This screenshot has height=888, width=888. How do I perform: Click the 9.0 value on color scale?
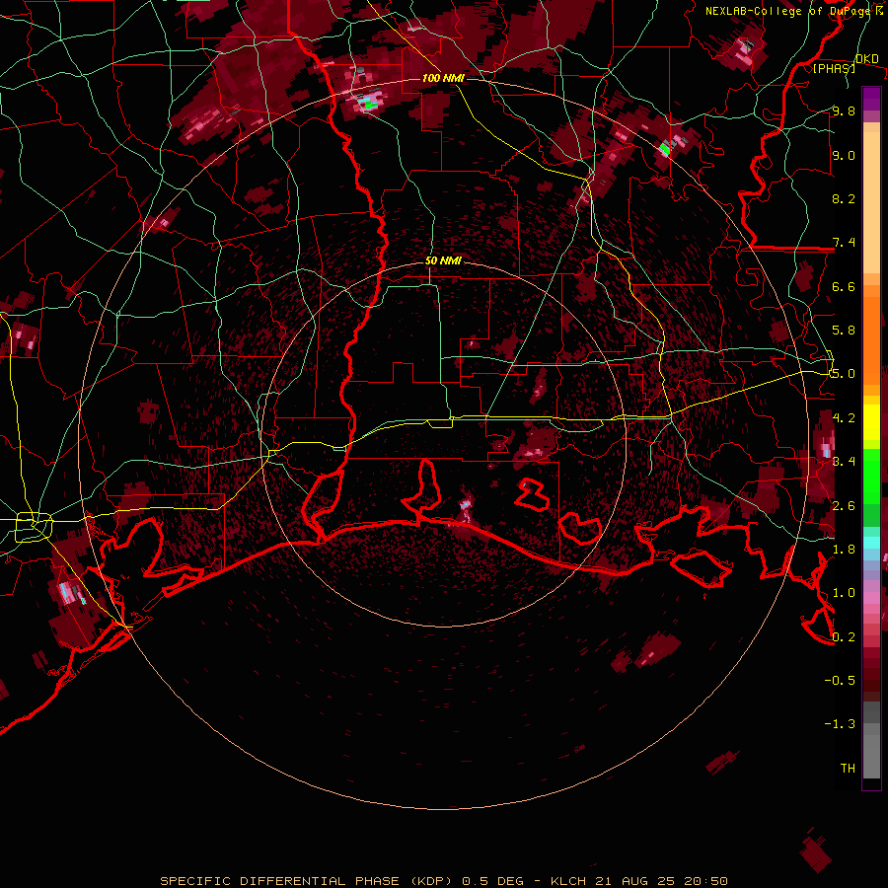coord(844,155)
